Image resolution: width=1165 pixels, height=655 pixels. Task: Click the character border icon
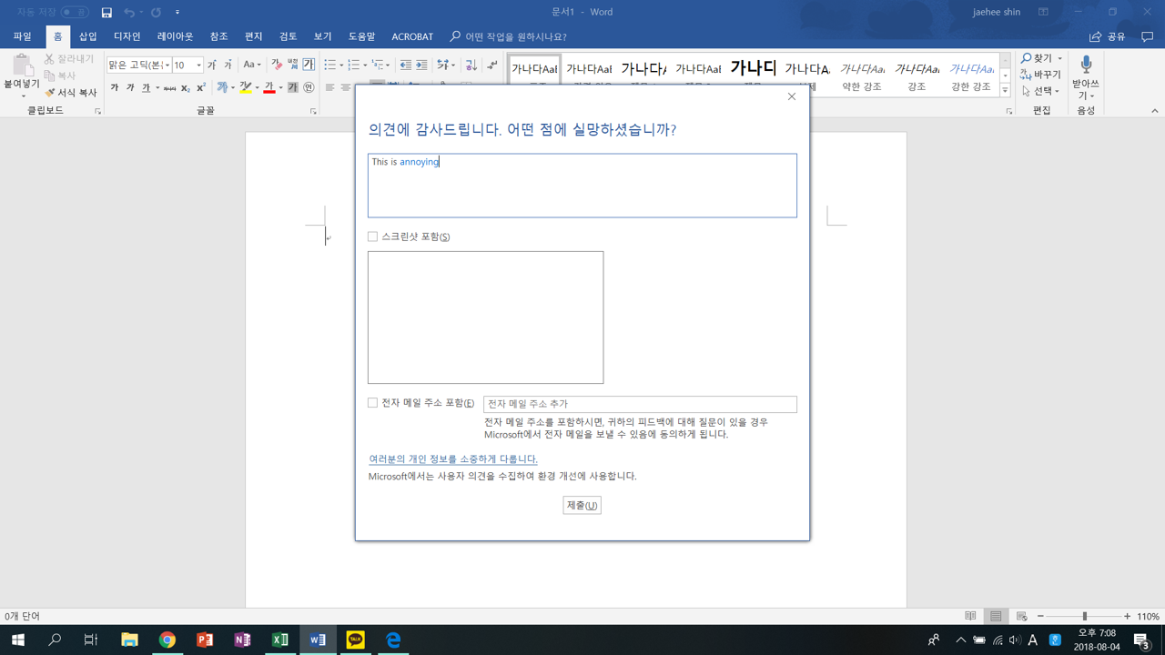(x=309, y=65)
